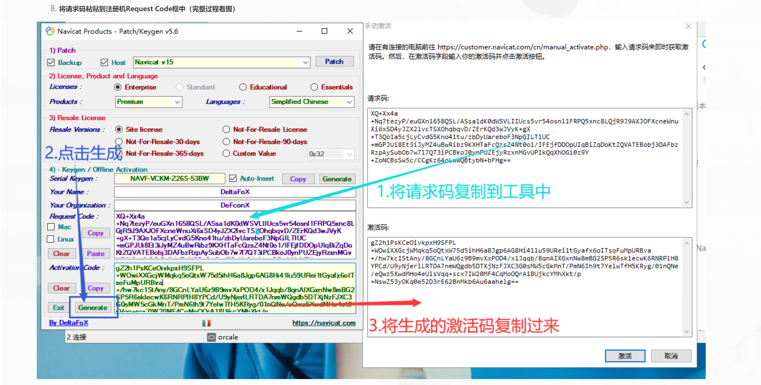This screenshot has width=761, height=385.
Task: Generate a new serial key
Action: tap(337, 179)
